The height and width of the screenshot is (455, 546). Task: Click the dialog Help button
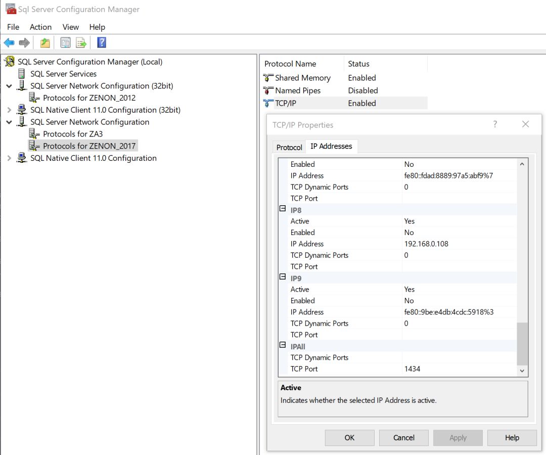512,438
